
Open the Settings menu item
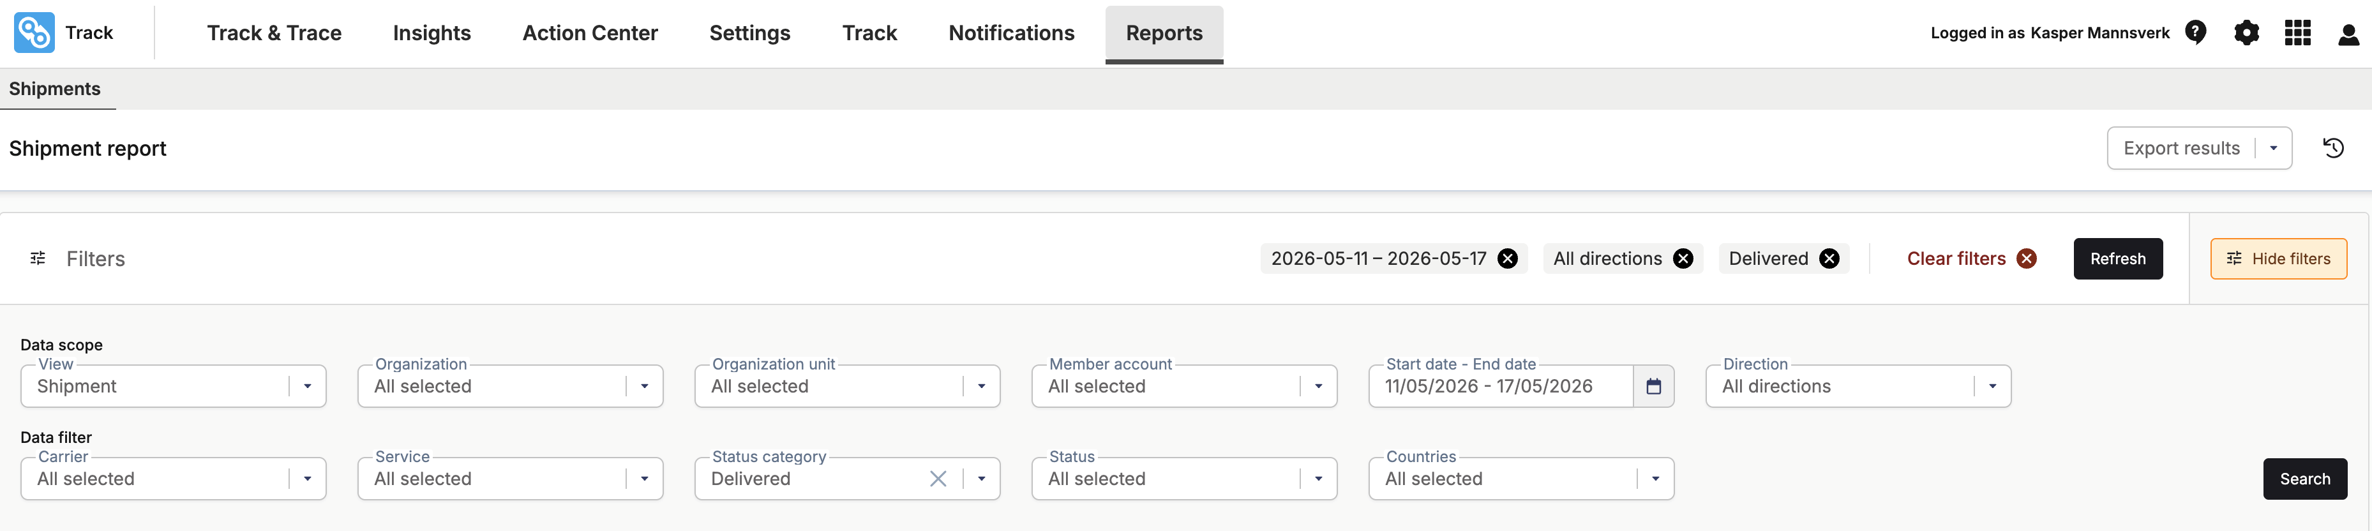point(749,33)
